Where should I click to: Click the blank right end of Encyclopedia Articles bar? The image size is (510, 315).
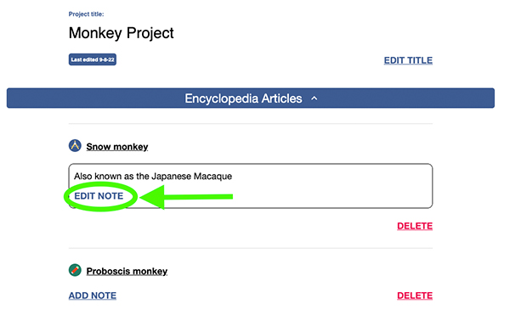click(x=406, y=98)
